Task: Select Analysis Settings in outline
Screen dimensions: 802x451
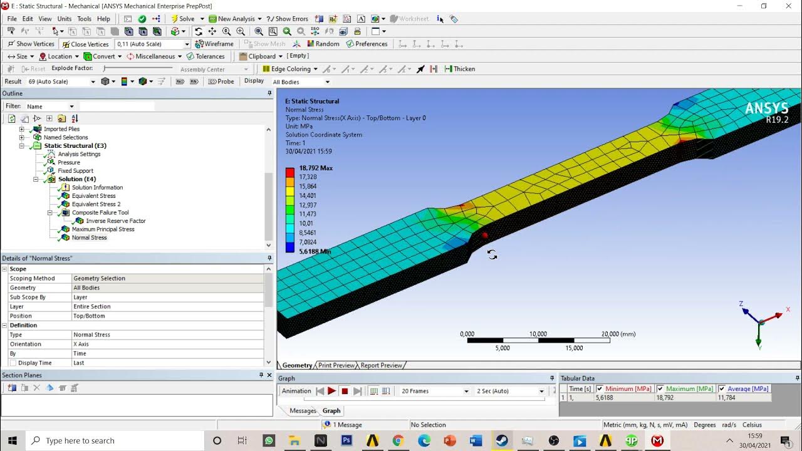Action: tap(79, 154)
